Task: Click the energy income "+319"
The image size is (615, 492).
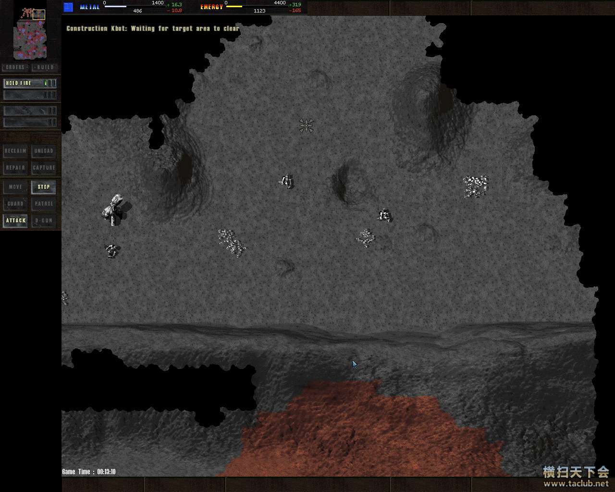Action: point(295,4)
